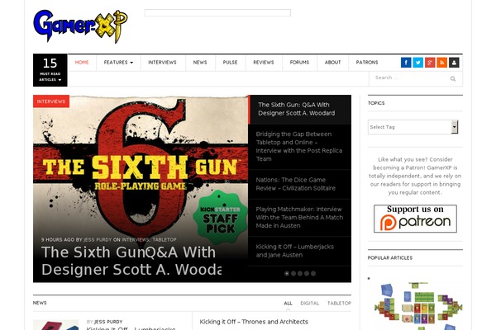Open the Pulse menu item
Viewport: 496px width, 330px height.
point(230,63)
